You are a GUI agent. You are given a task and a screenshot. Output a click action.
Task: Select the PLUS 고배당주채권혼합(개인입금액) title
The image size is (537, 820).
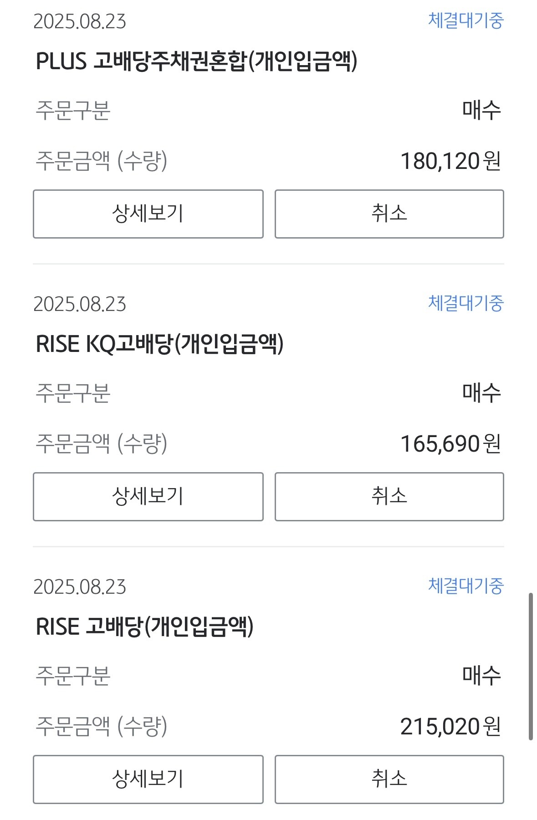196,61
